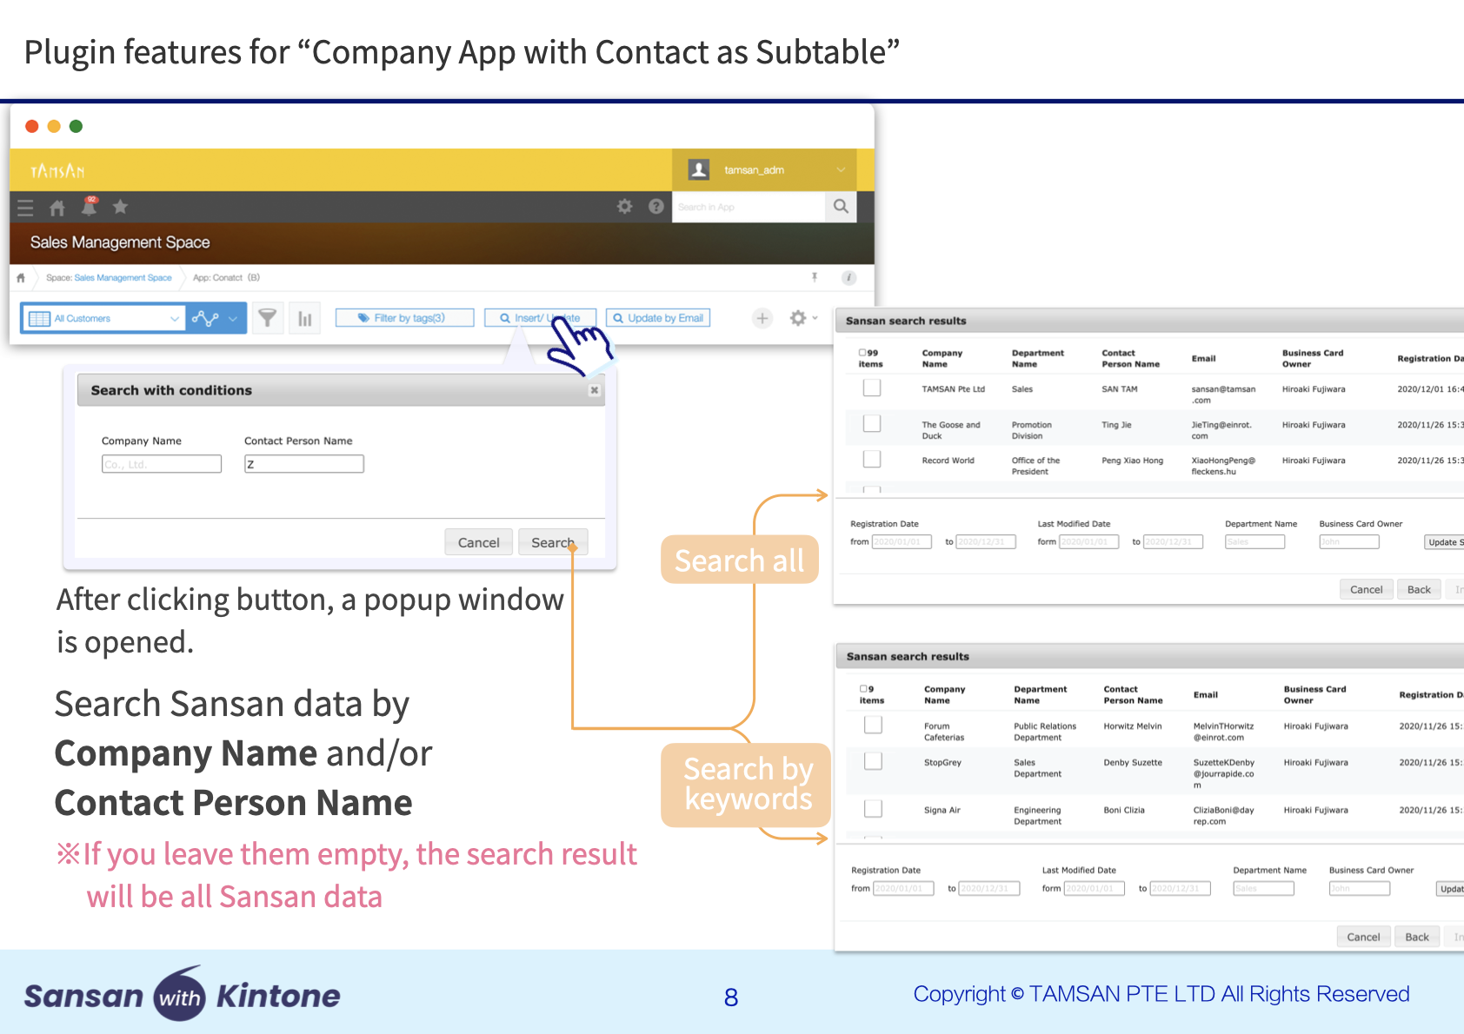This screenshot has height=1034, width=1464.
Task: Click the star favorites icon
Action: click(x=120, y=207)
